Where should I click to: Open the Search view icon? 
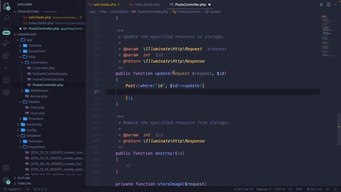pyautogui.click(x=6, y=18)
